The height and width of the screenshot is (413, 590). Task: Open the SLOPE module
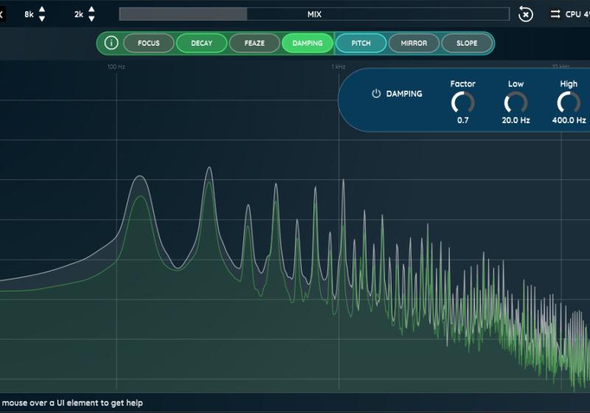click(x=467, y=43)
